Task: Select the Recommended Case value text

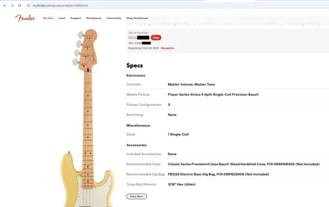Action: [x=244, y=164]
